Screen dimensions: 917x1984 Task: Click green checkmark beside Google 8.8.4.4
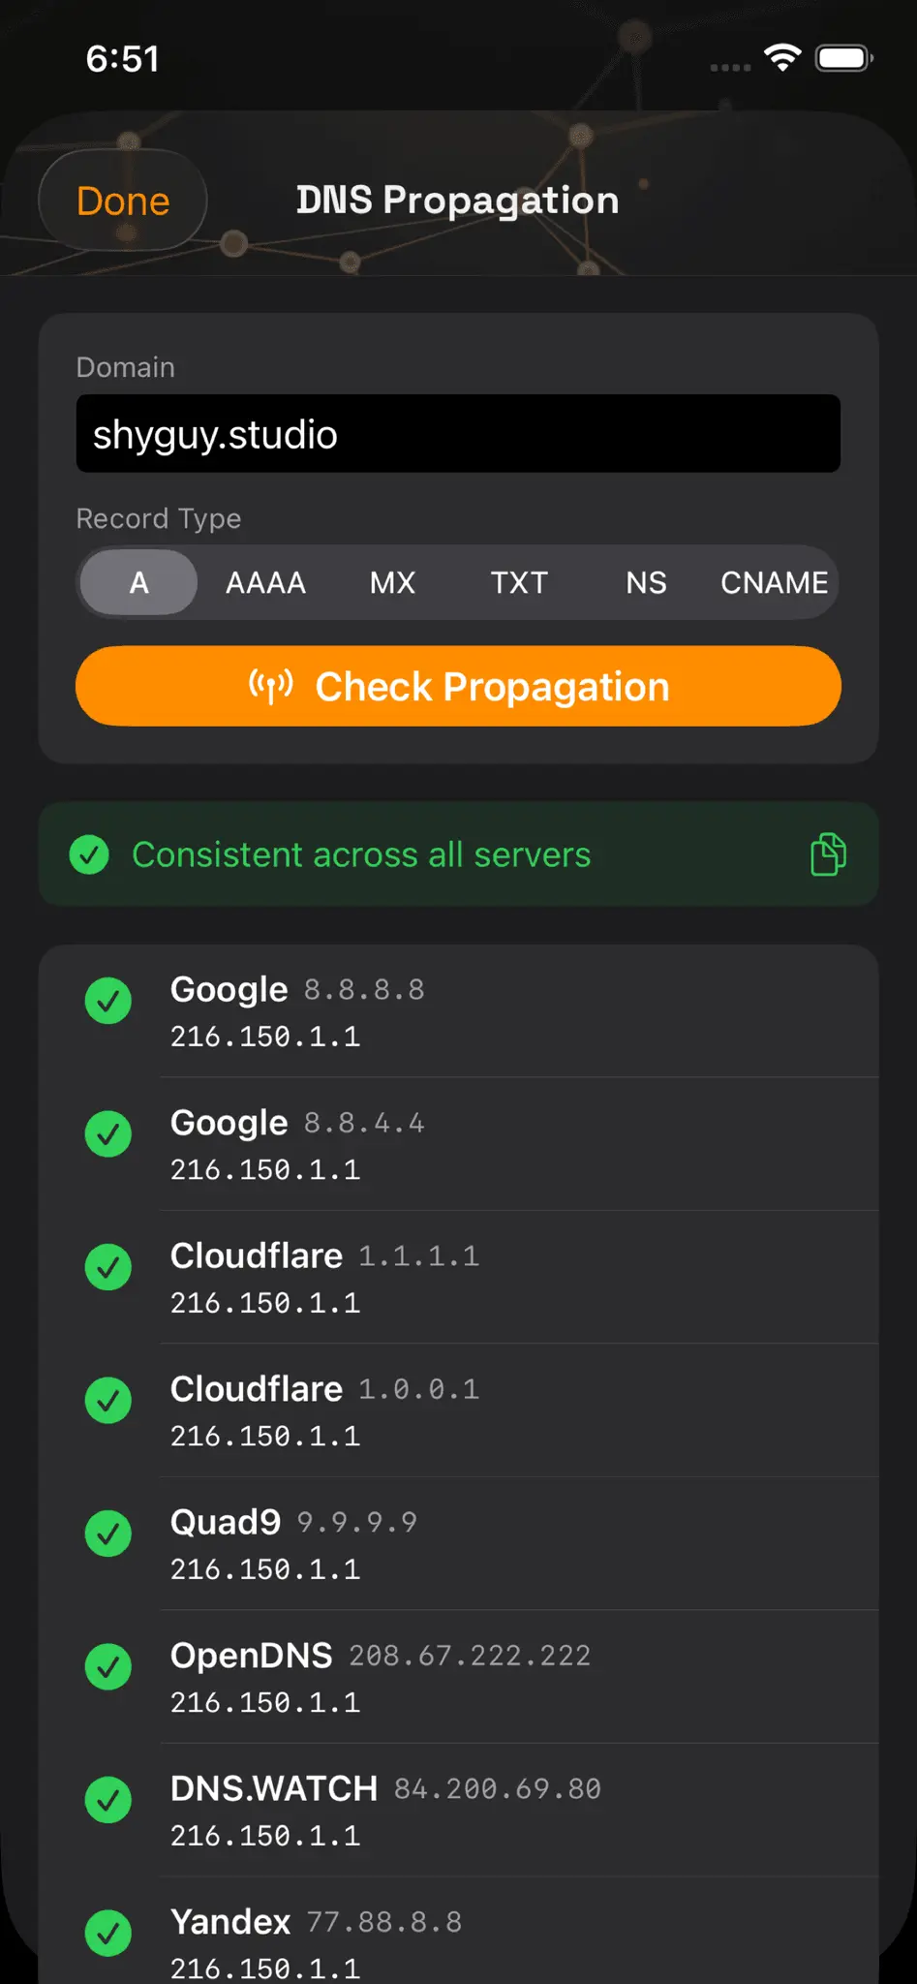pyautogui.click(x=108, y=1134)
